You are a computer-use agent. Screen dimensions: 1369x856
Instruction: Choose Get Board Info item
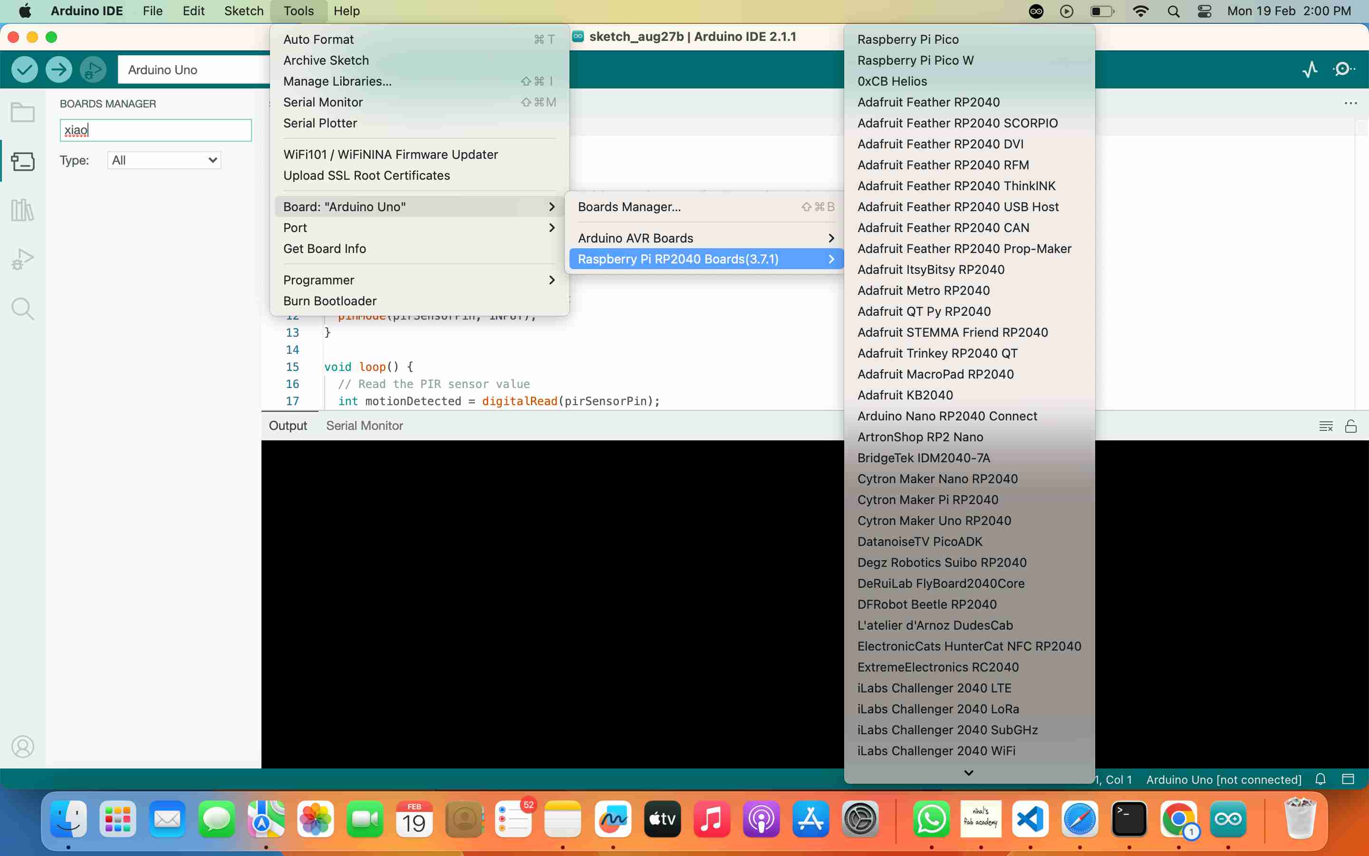click(419, 249)
